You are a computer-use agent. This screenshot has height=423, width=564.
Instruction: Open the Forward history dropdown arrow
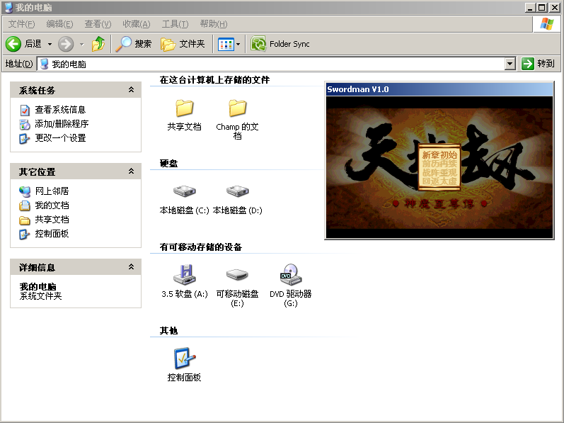point(81,44)
